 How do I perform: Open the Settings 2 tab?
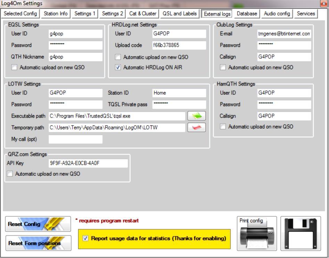coord(113,14)
